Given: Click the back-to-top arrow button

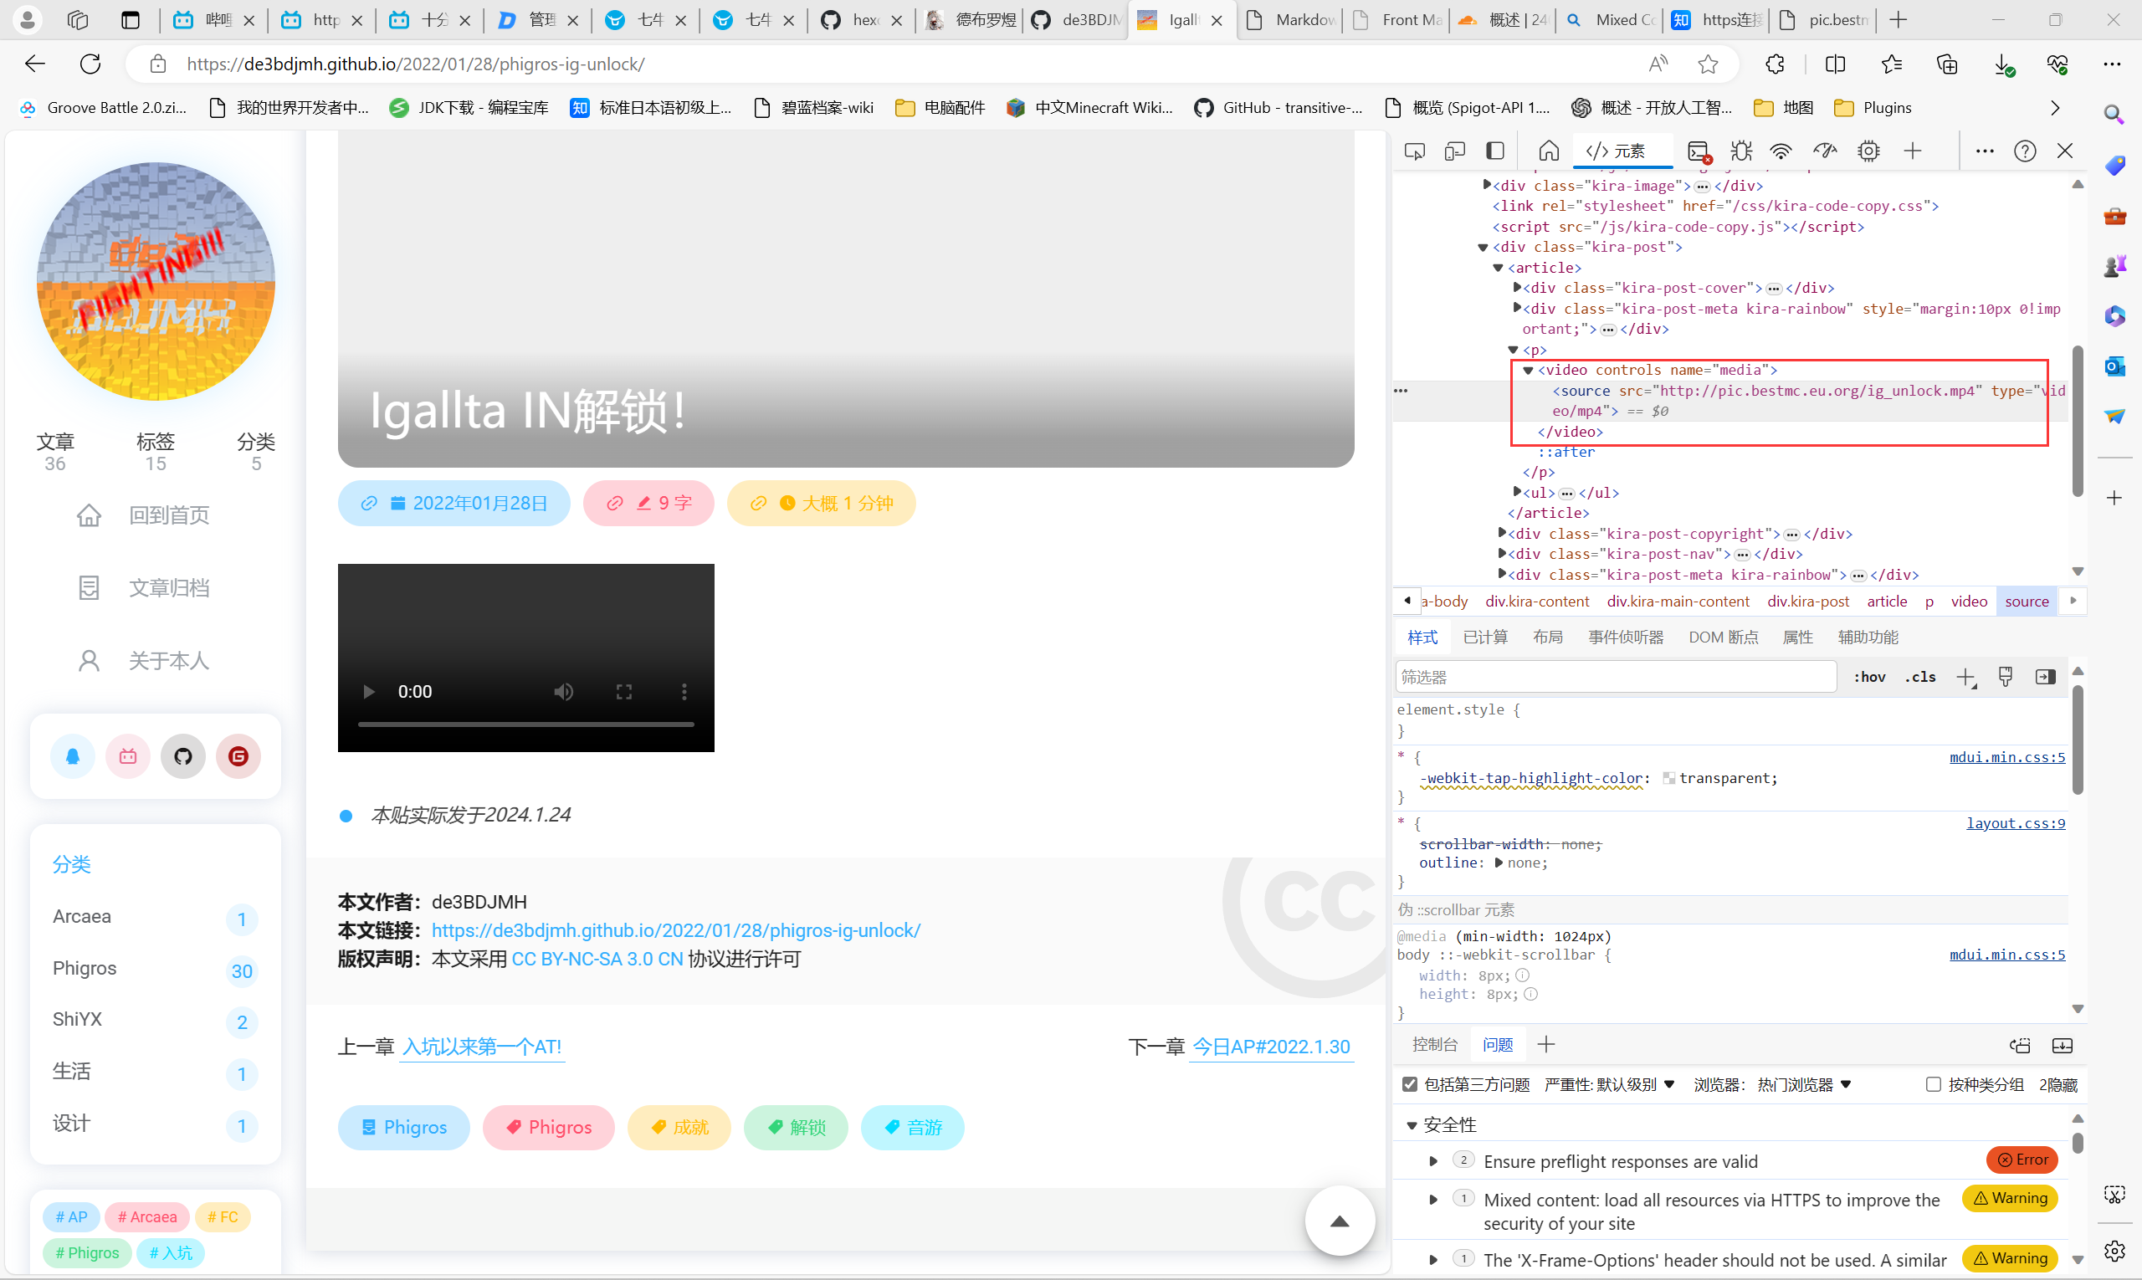Looking at the screenshot, I should pyautogui.click(x=1339, y=1221).
